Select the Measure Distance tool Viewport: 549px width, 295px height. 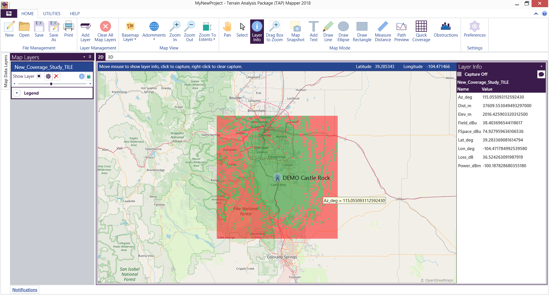(x=383, y=31)
